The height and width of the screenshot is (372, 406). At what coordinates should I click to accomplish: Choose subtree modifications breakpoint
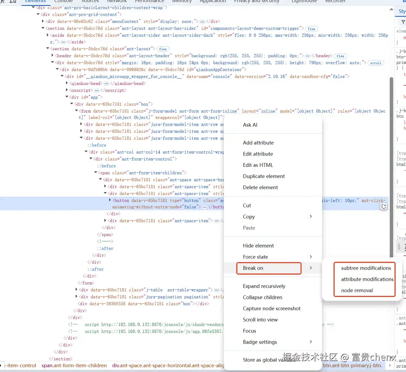click(x=366, y=268)
